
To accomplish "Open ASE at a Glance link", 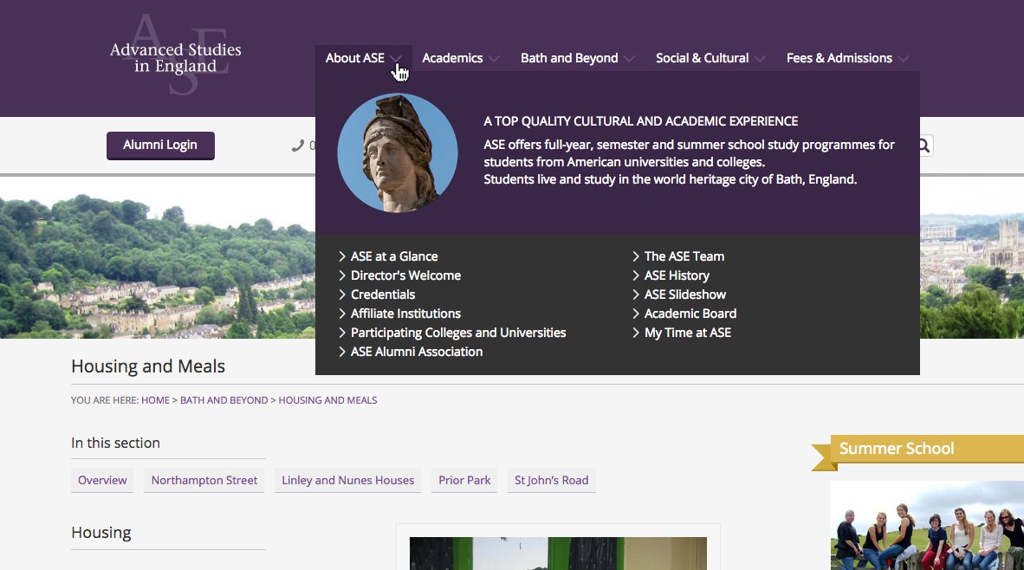I will (394, 256).
